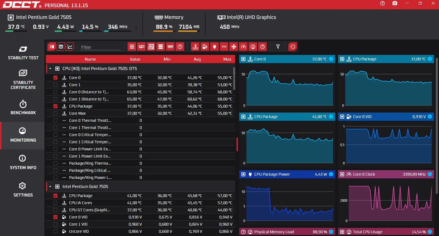
Task: Select the Core 0 Thermal Thrott... row name
Action: coord(90,120)
